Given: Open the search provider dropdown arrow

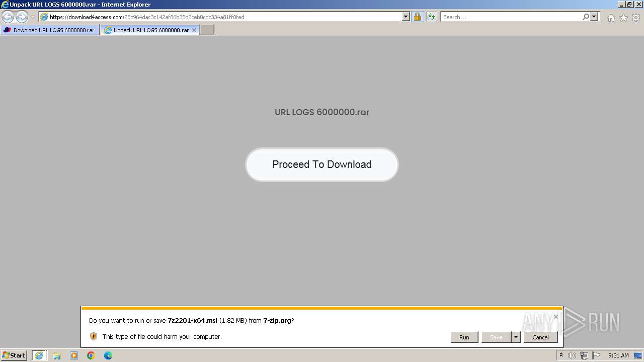Looking at the screenshot, I should (x=594, y=17).
